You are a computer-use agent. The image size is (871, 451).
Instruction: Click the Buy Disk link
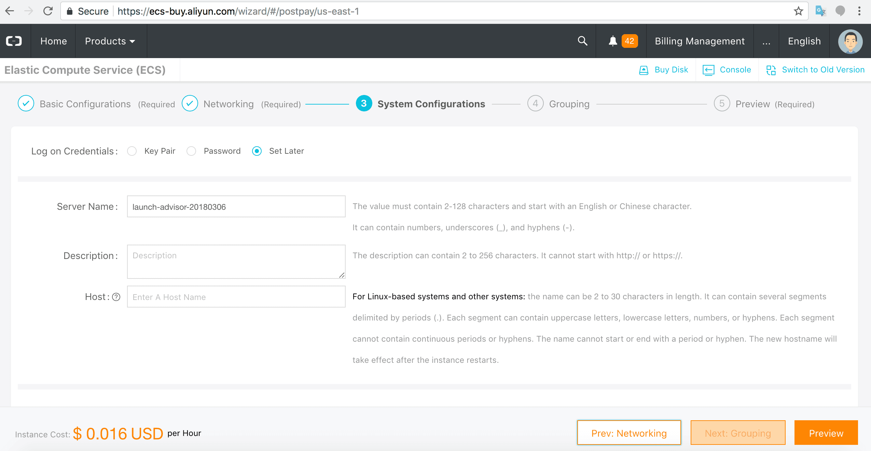671,70
